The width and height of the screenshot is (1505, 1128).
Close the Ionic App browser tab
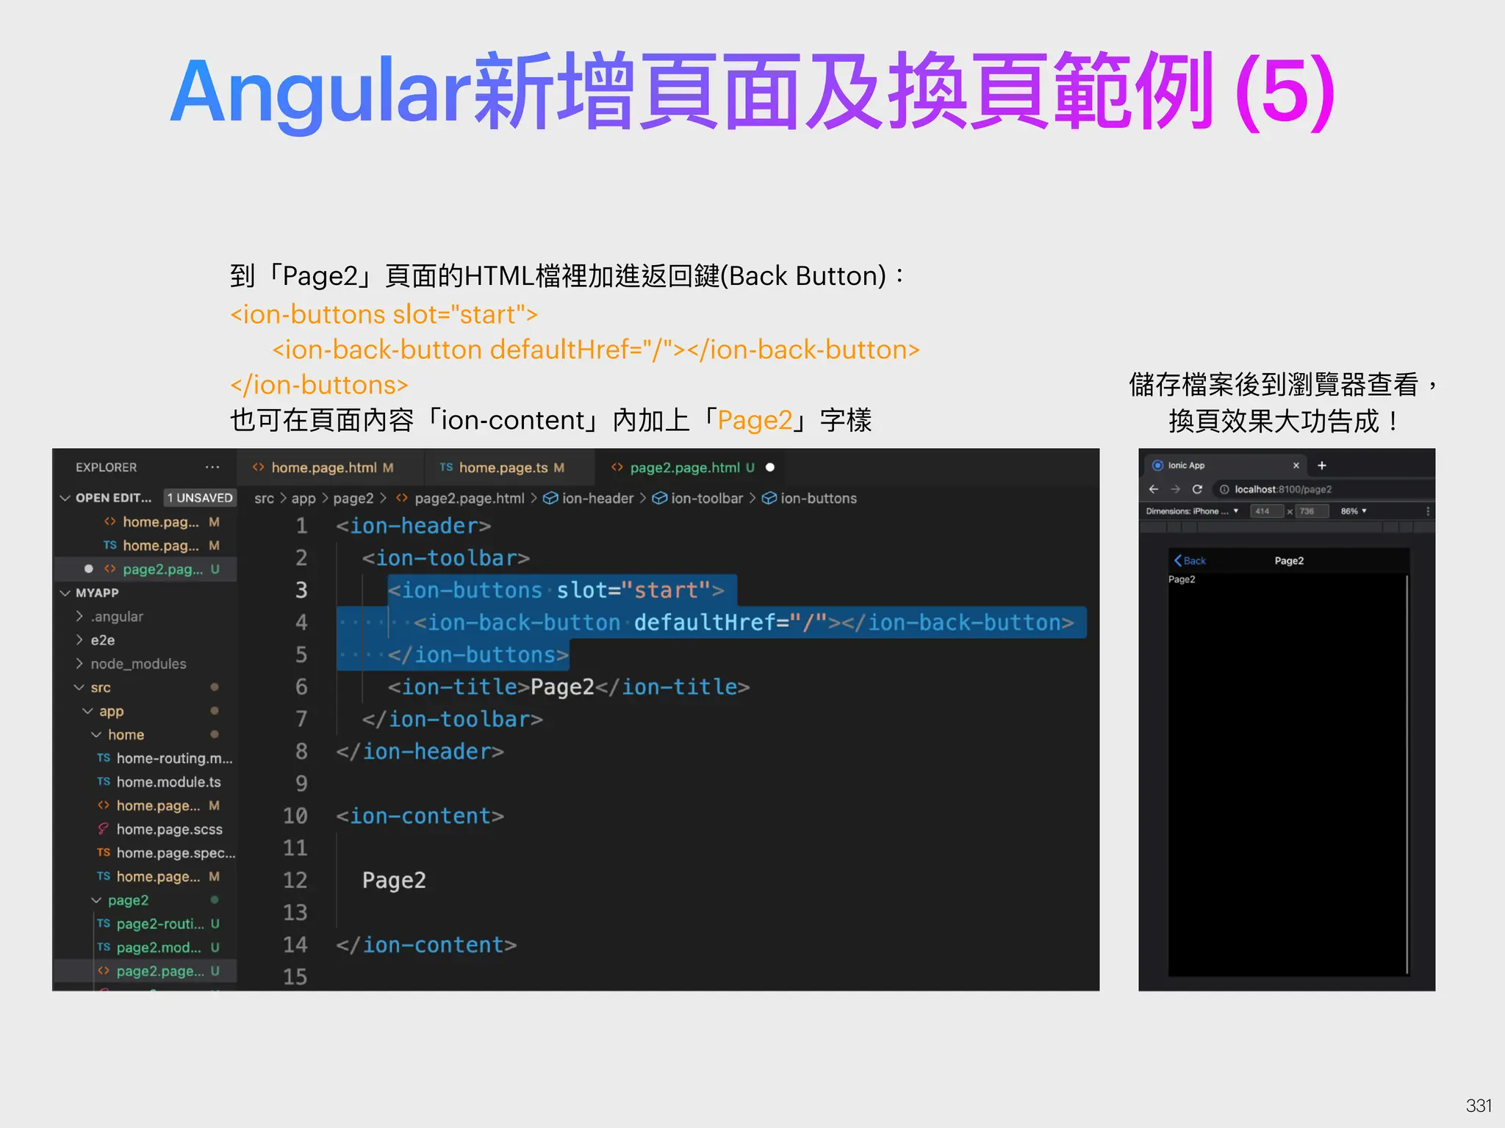(1296, 466)
